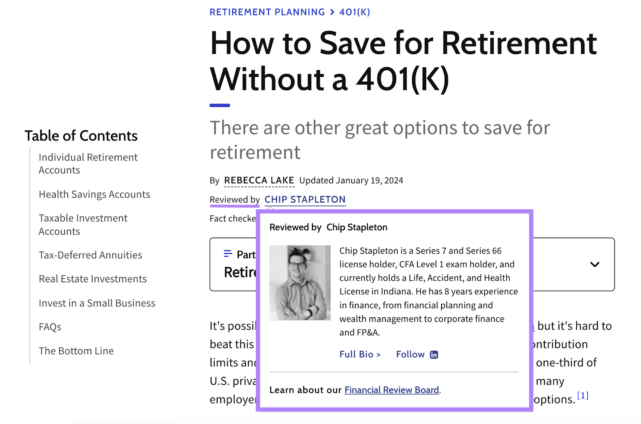Click the Follow label next to LinkedIn

[410, 354]
